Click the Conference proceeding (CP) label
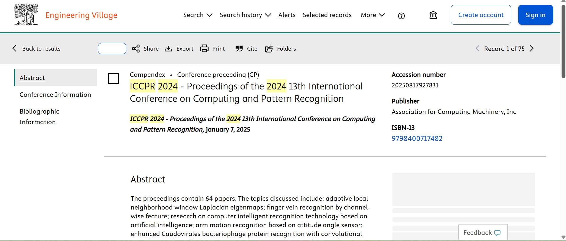This screenshot has height=241, width=566. click(218, 75)
